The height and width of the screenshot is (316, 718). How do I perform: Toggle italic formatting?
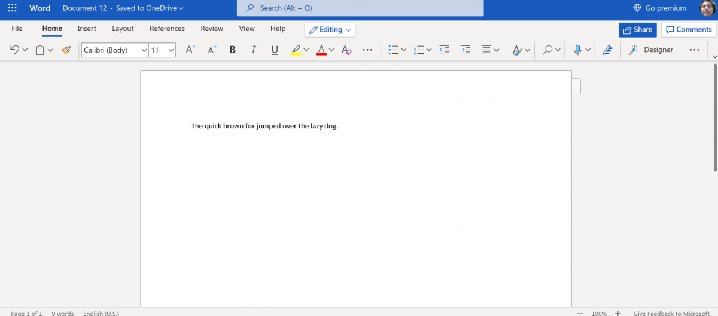[254, 50]
